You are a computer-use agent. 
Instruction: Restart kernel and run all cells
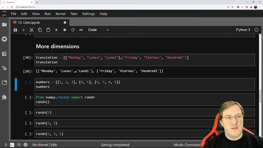point(81,30)
